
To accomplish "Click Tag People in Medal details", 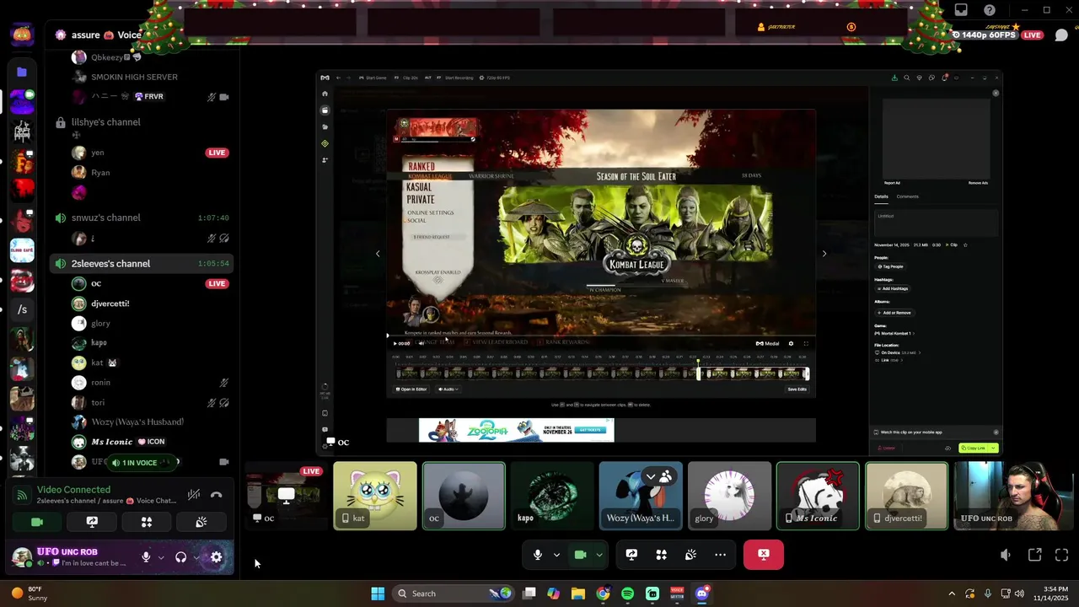I will pos(892,266).
